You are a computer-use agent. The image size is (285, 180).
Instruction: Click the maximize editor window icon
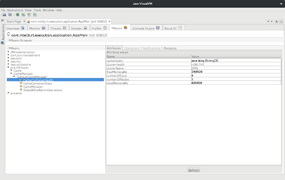point(281,21)
